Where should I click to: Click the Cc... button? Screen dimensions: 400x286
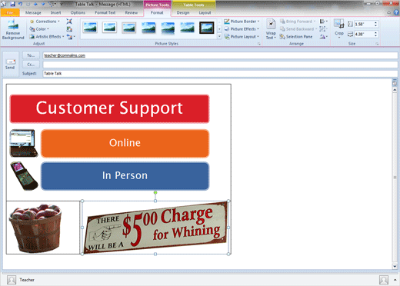31,65
